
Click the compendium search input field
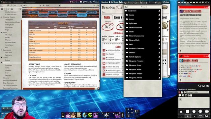(144, 7)
